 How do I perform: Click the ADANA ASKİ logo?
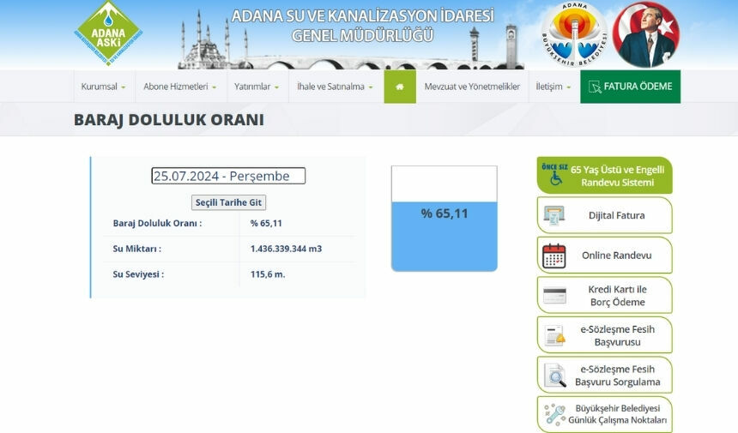108,34
